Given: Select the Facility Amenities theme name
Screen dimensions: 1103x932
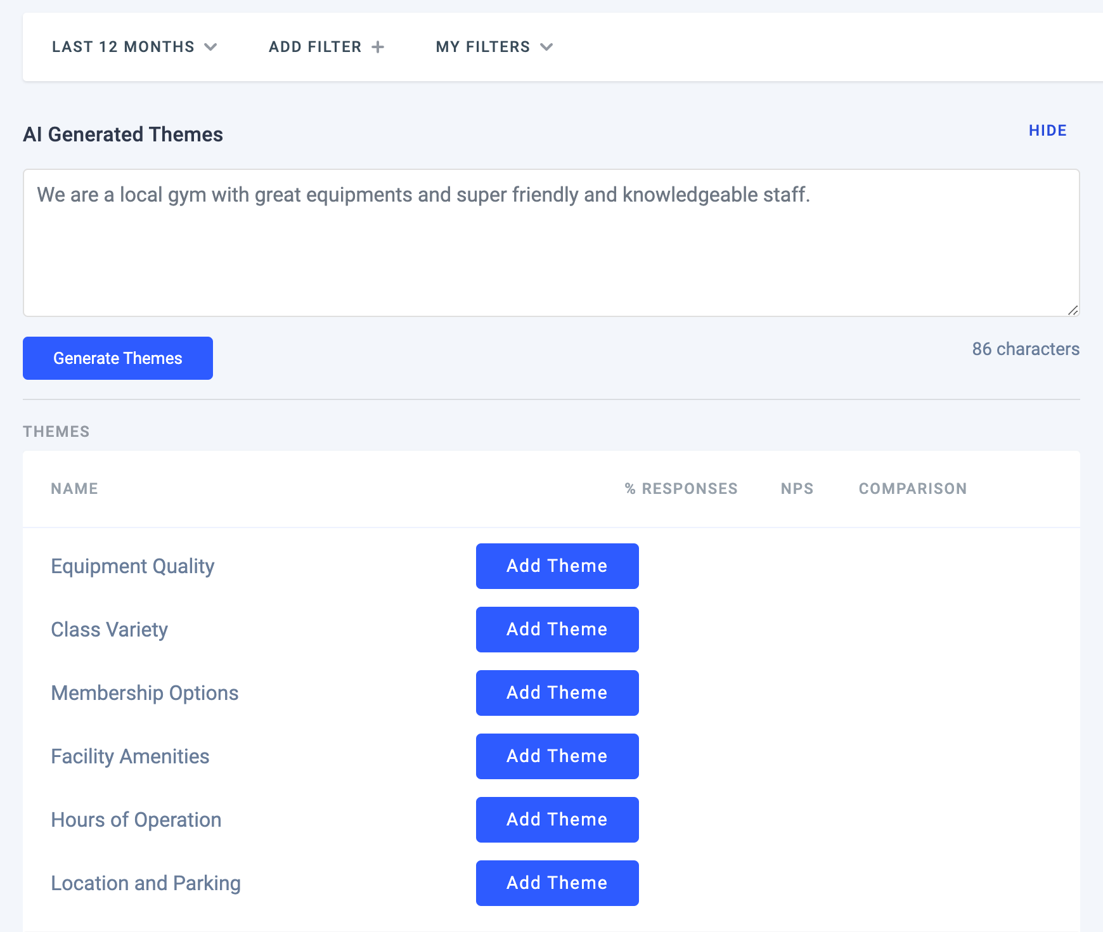Looking at the screenshot, I should [x=130, y=756].
